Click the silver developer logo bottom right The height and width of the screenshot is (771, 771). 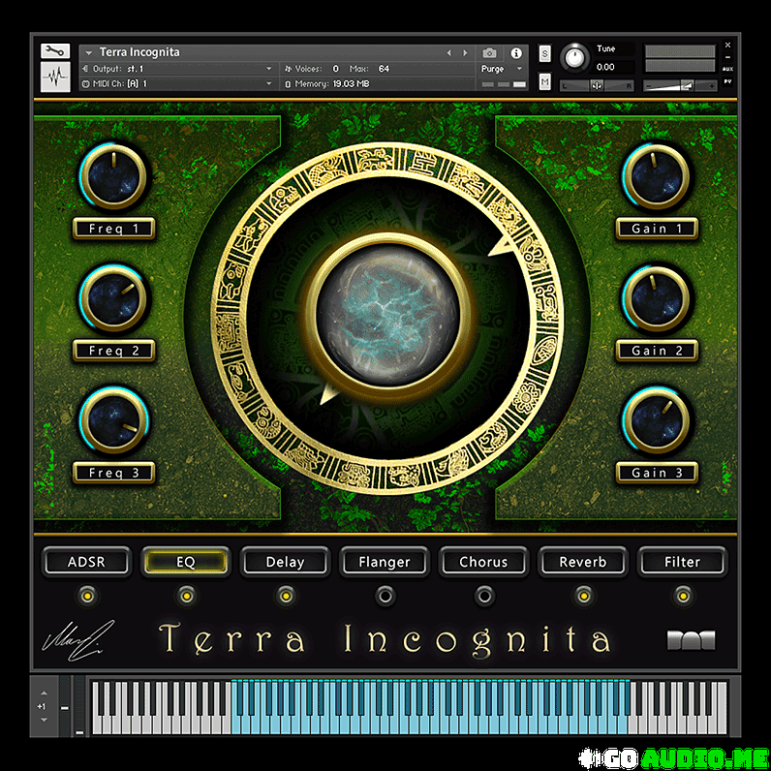tap(691, 640)
